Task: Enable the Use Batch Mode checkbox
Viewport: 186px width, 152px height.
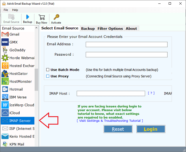Action: tap(48, 70)
